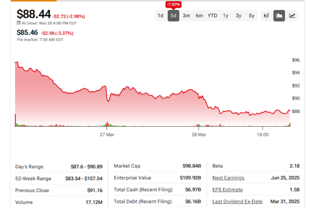
Task: Click the -7.80% badge above 5d
Action: [x=173, y=4]
